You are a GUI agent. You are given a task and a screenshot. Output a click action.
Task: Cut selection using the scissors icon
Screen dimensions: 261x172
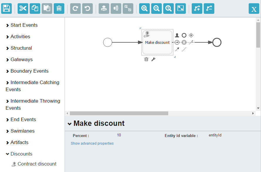click(23, 8)
